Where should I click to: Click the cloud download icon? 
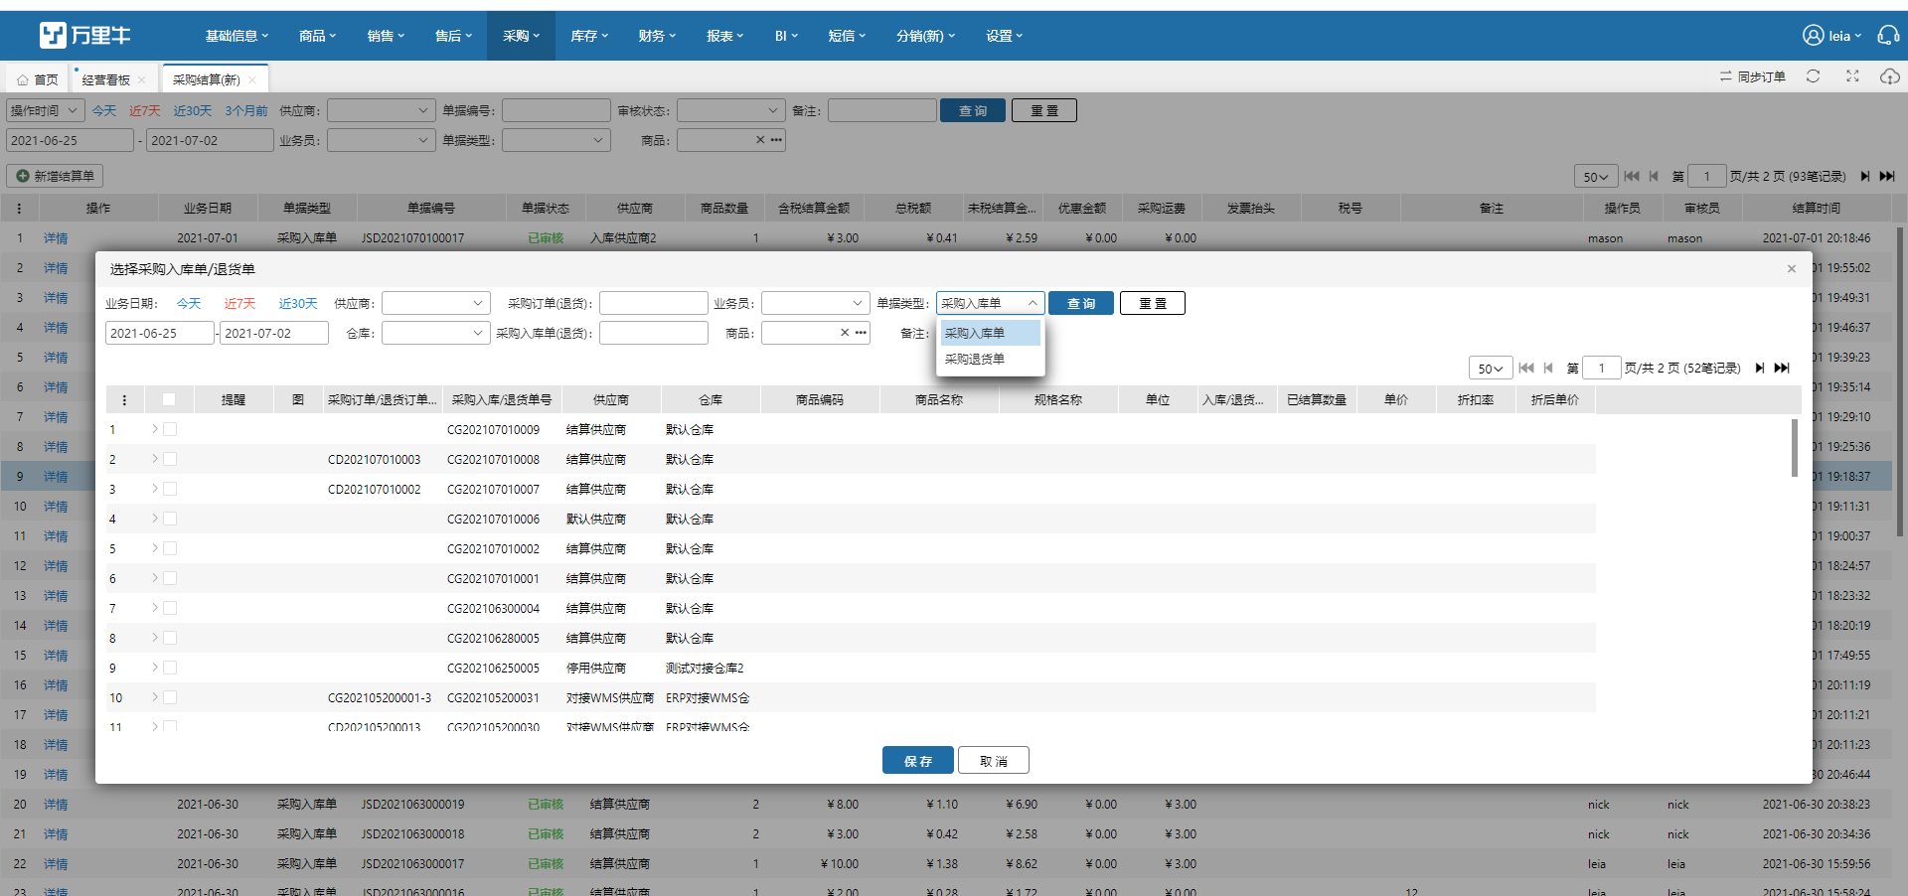click(1889, 76)
